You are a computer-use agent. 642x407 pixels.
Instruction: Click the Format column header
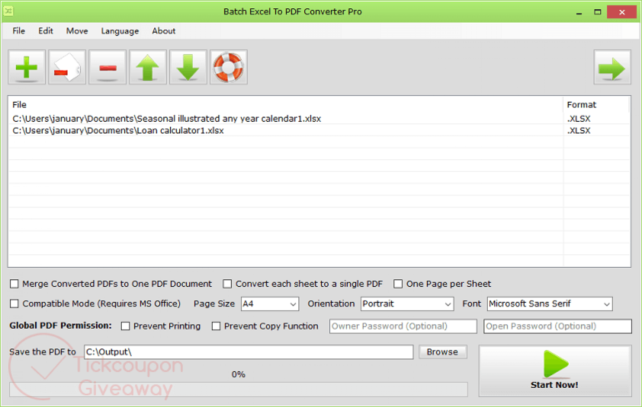click(596, 105)
